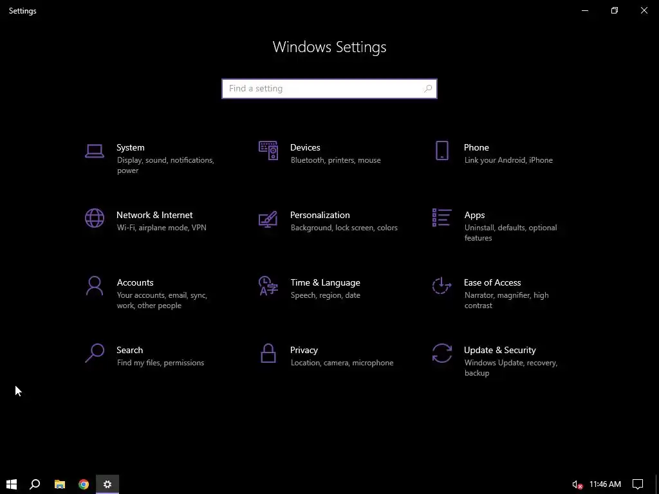659x494 pixels.
Task: Open the Ease of Access icon
Action: (441, 286)
